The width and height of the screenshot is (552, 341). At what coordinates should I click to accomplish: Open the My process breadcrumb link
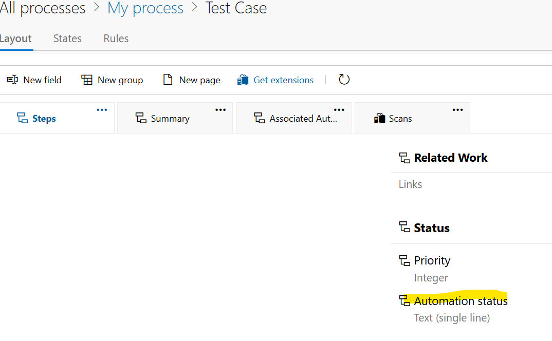click(x=145, y=8)
